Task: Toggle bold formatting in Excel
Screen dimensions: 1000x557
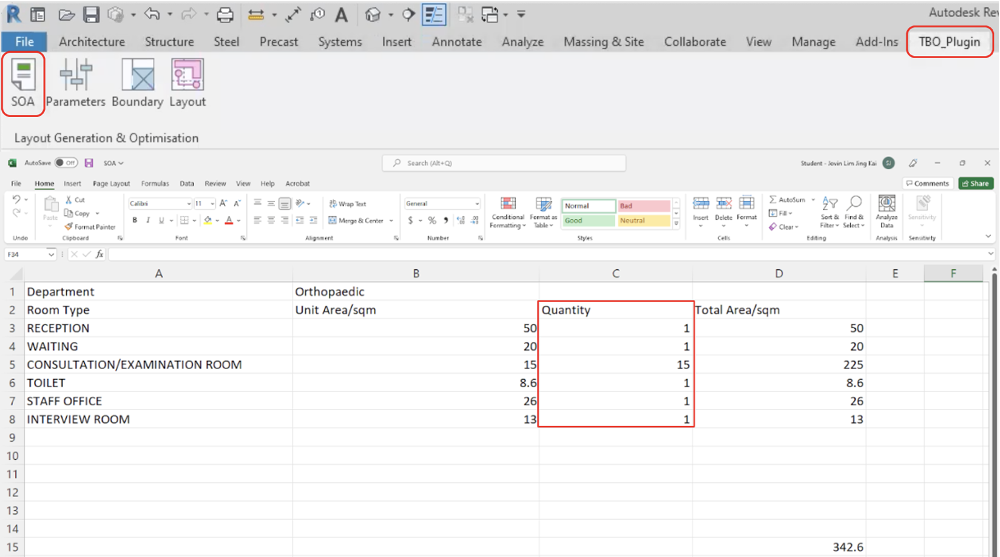Action: [x=135, y=220]
